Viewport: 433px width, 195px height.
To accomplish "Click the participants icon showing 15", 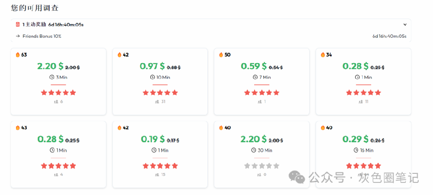I will click(157, 175).
